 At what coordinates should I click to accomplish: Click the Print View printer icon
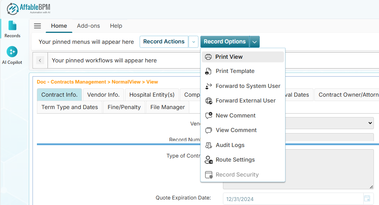pos(209,57)
